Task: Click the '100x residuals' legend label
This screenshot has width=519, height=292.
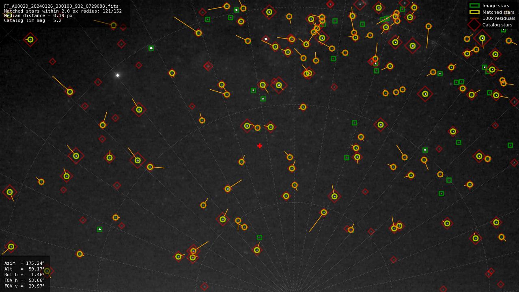Action: 499,18
